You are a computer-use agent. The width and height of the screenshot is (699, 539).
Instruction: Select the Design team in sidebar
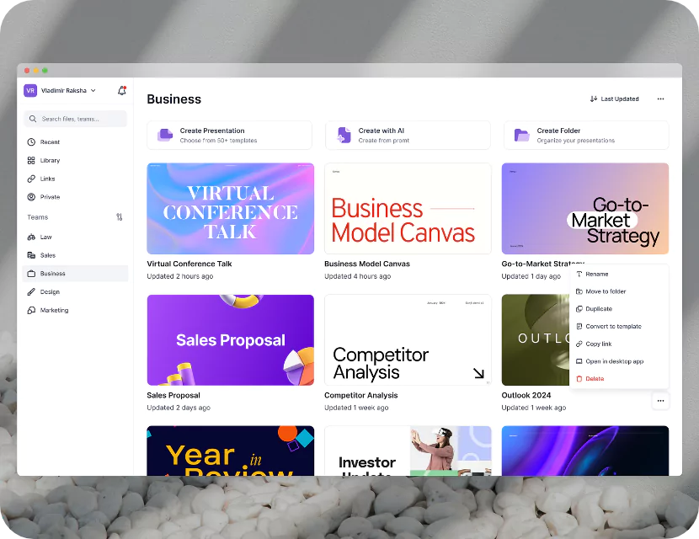(50, 292)
